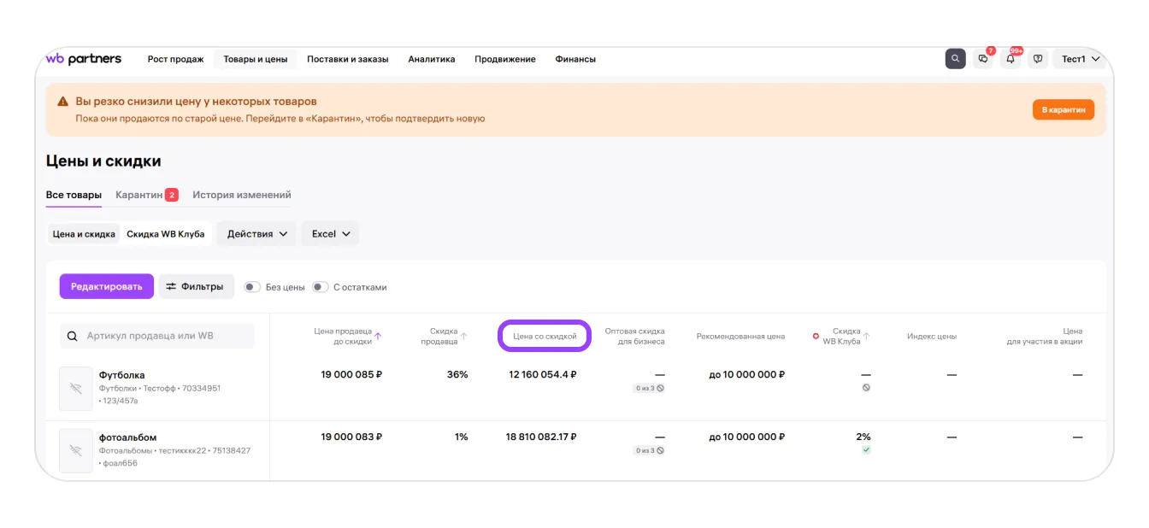The image size is (1149, 528).
Task: Select the Скидка WB Клуба segment
Action: pyautogui.click(x=167, y=233)
